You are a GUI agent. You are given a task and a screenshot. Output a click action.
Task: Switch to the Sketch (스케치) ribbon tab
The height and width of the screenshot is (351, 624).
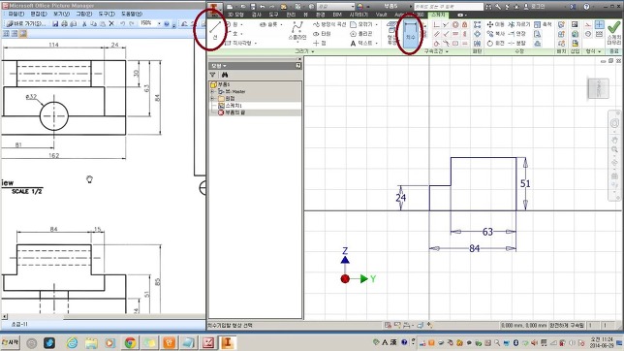click(x=438, y=15)
